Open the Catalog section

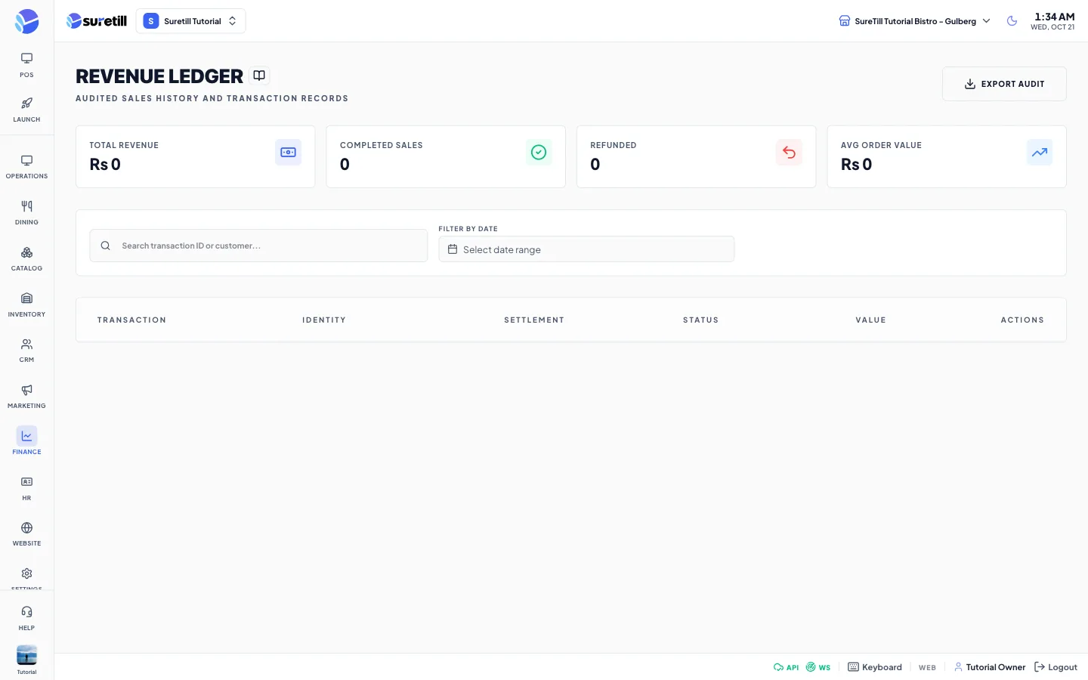coord(26,259)
